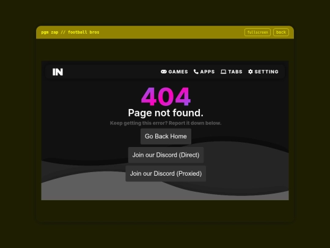
Task: Click 'Keep getting this error?' message
Action: coord(166,123)
